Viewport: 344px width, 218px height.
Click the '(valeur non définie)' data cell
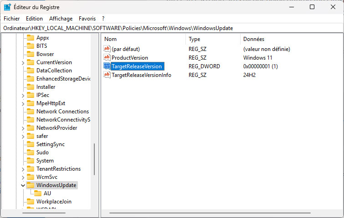(x=267, y=49)
